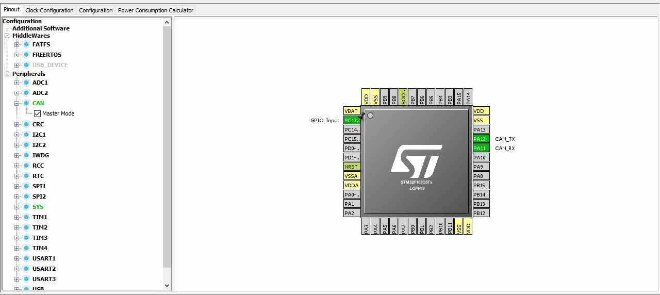Click the TIM1 peripheral icon
The image size is (660, 295).
click(x=26, y=217)
